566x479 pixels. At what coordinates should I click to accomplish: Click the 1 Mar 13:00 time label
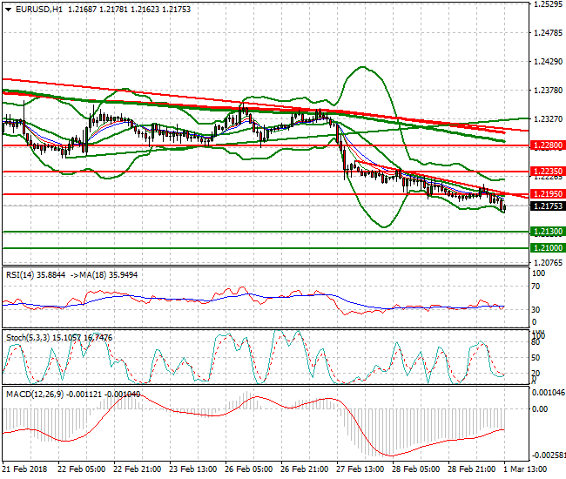525,469
